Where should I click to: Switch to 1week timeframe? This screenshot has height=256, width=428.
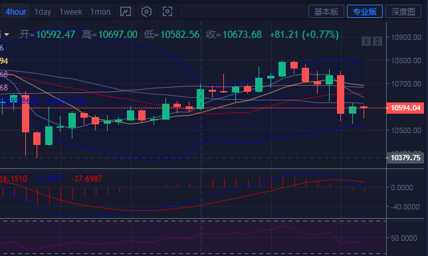[70, 12]
